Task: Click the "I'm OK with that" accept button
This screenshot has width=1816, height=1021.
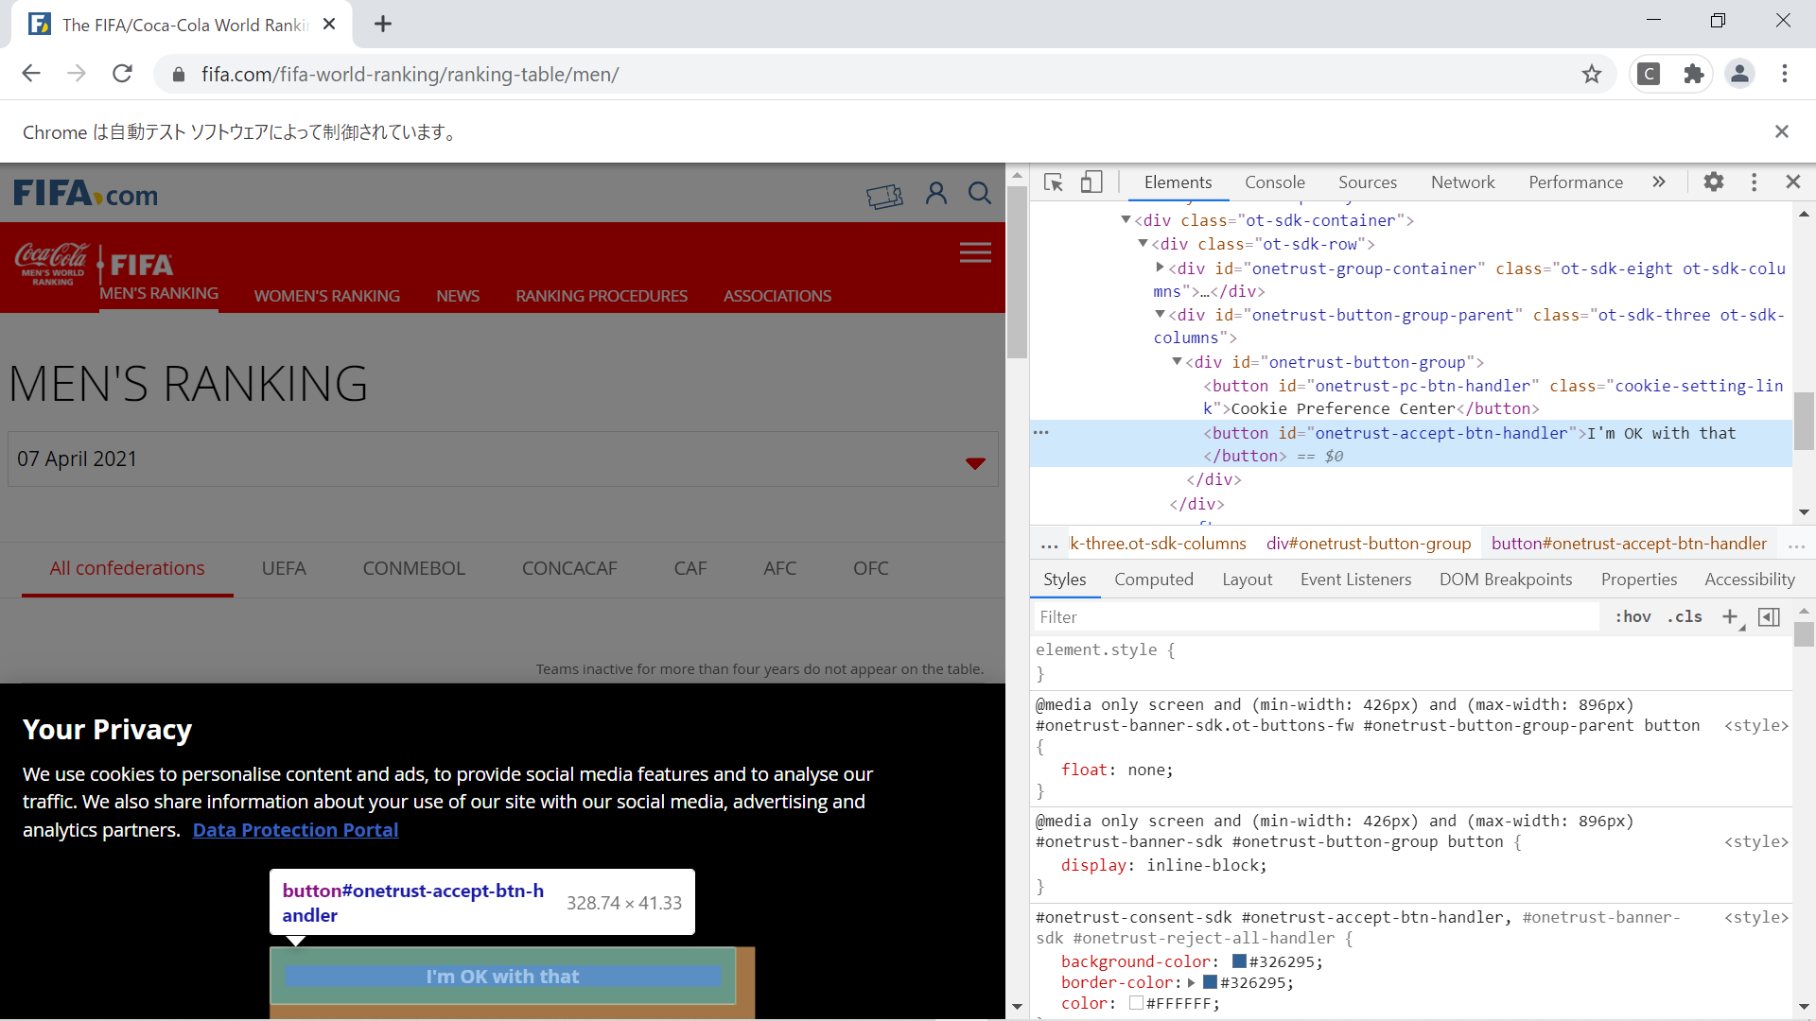Action: point(504,977)
